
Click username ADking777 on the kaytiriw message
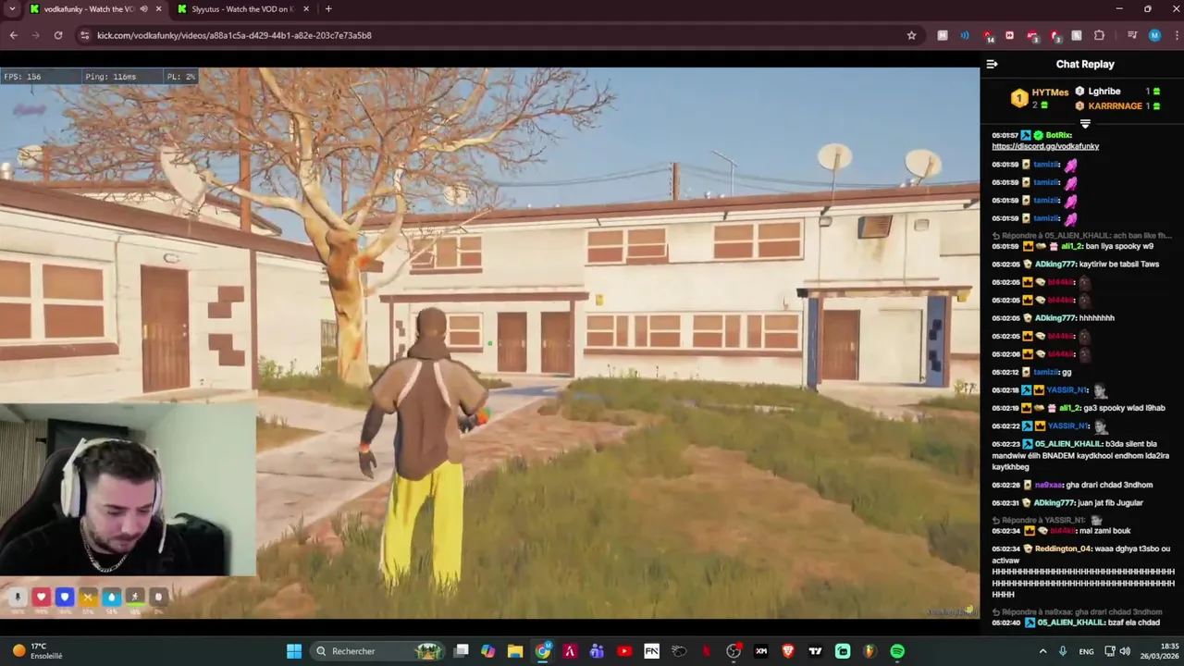point(1057,264)
